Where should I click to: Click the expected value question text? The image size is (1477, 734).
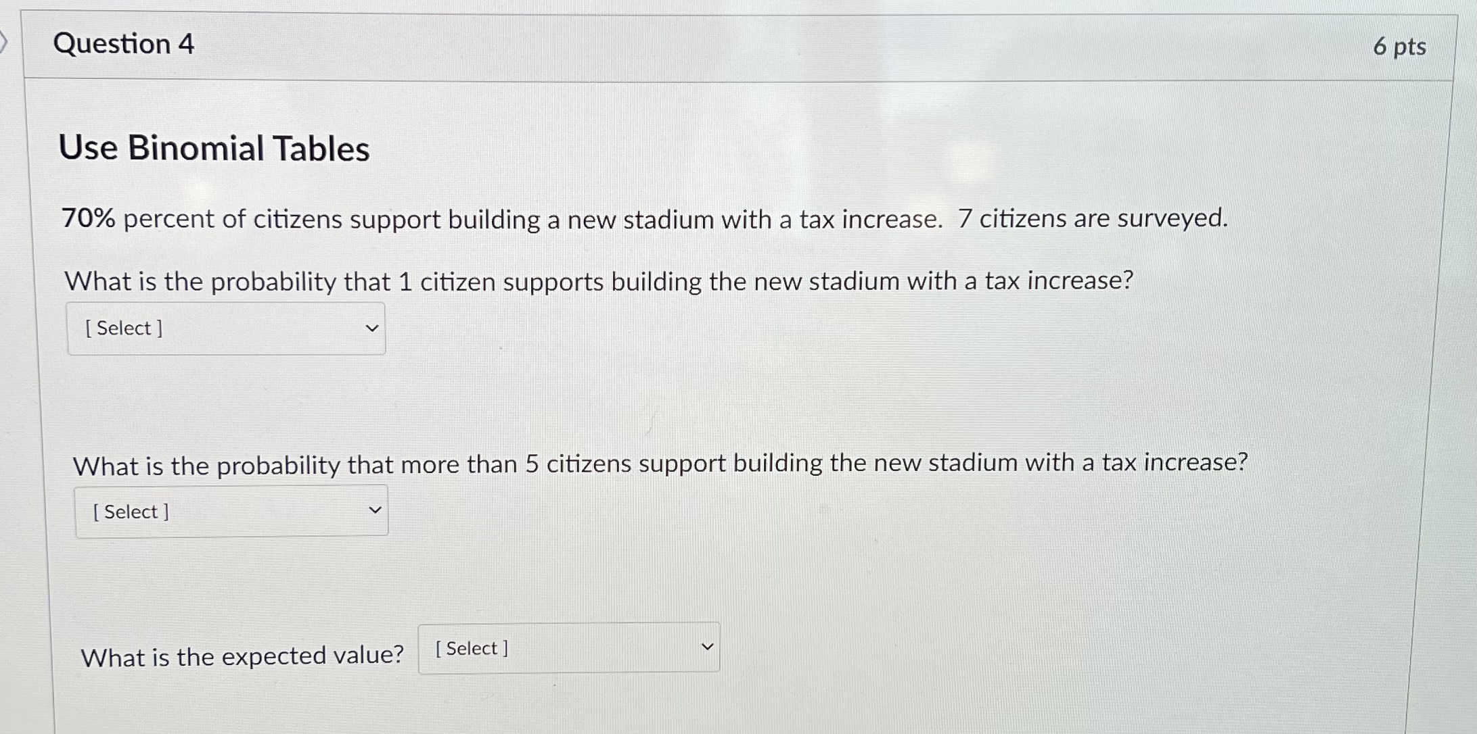pyautogui.click(x=244, y=655)
